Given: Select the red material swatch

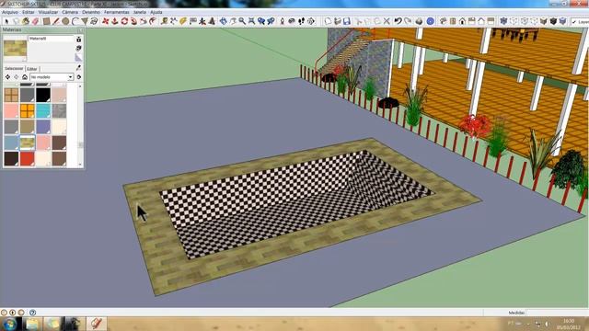Looking at the screenshot, I should pos(27,159).
